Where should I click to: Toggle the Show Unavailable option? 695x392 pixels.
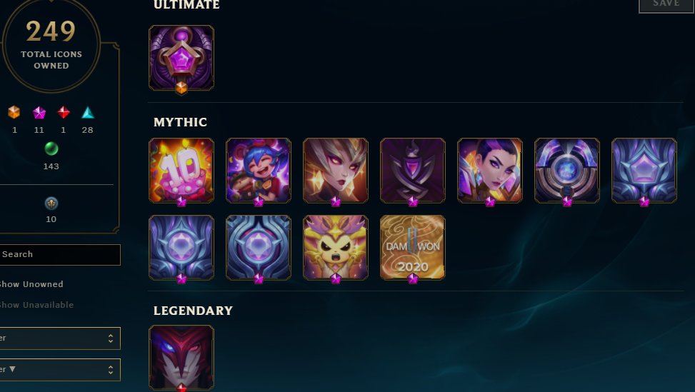36,305
